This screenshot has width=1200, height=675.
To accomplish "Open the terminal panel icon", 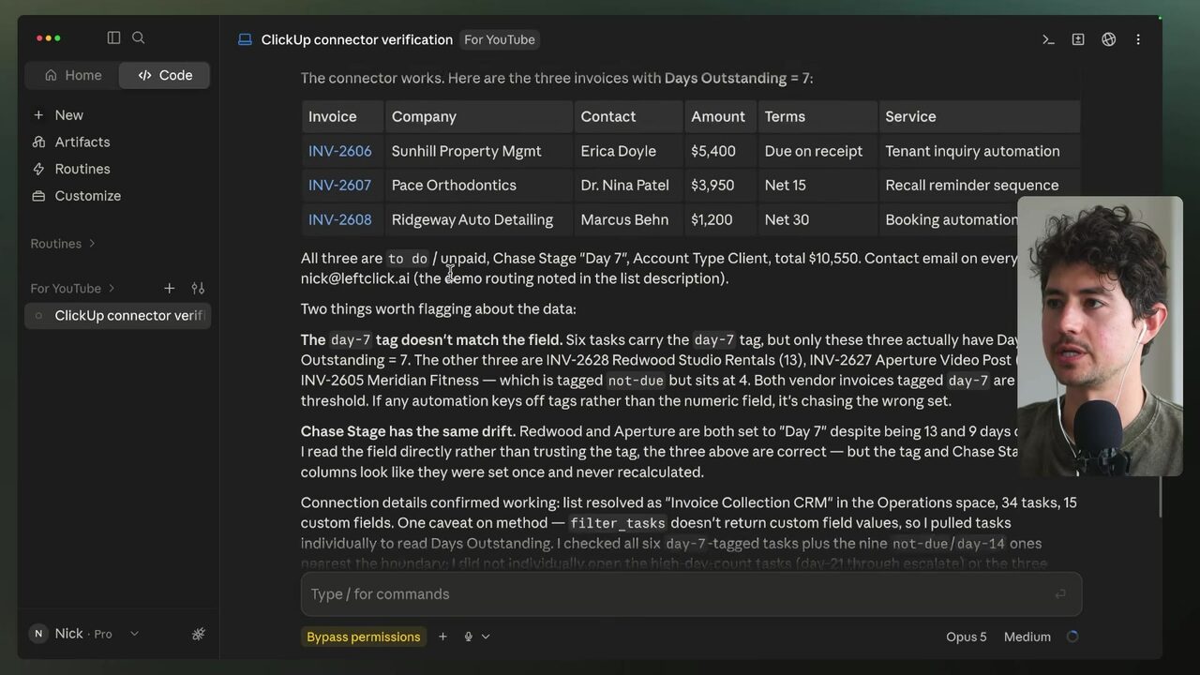I will click(x=1048, y=39).
